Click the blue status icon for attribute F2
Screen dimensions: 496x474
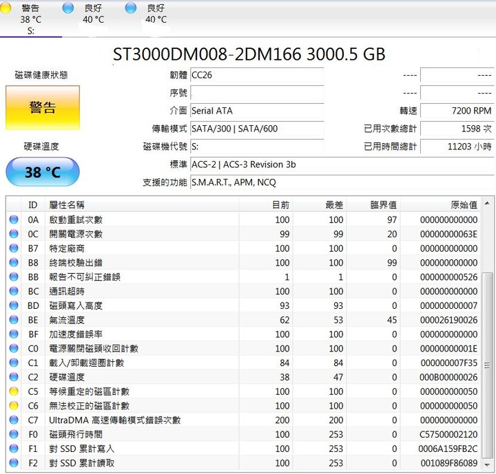14,463
